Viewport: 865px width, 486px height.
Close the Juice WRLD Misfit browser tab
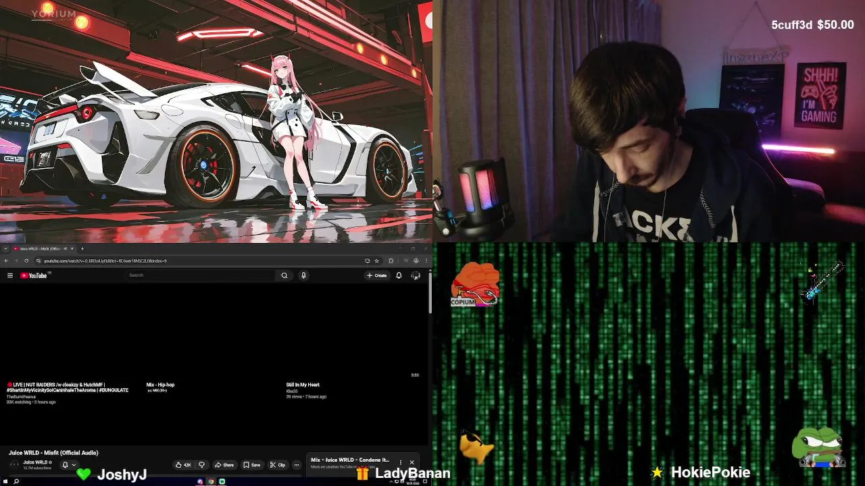click(72, 248)
